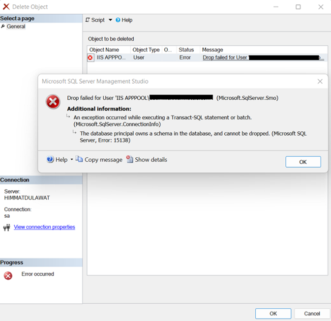Click the wrench icon beside General
Screen dimensions: 331x321
click(x=3, y=26)
